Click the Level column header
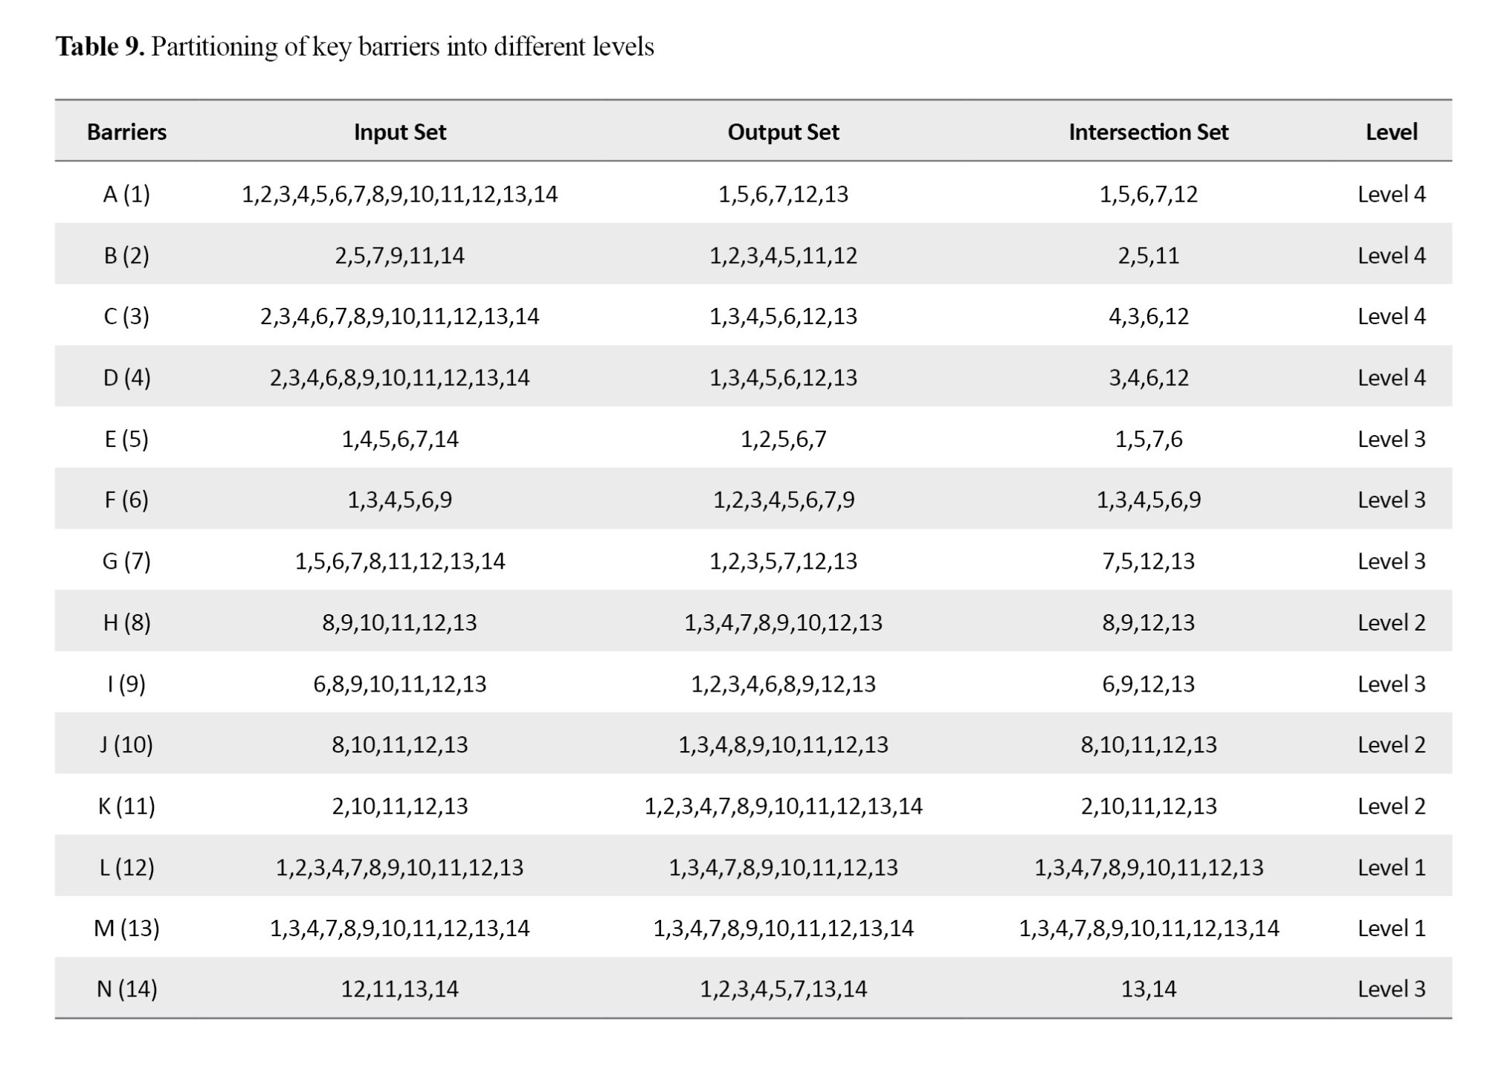The width and height of the screenshot is (1487, 1076). (x=1391, y=132)
